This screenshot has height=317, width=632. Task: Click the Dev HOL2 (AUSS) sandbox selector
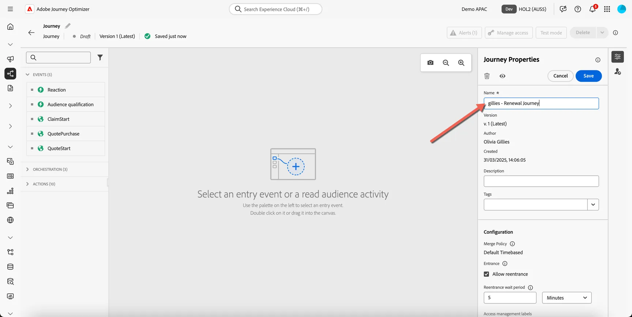(524, 9)
